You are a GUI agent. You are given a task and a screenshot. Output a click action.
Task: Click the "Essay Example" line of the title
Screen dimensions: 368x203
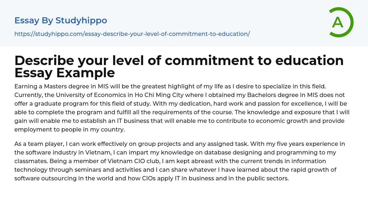point(65,73)
